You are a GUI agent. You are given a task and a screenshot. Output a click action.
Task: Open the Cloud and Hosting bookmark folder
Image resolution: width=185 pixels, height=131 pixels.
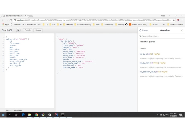tap(83, 24)
